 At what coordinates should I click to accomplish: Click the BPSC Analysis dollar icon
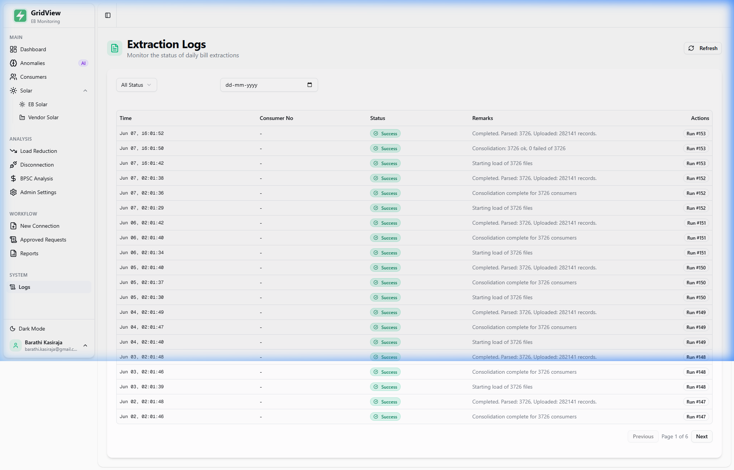13,178
